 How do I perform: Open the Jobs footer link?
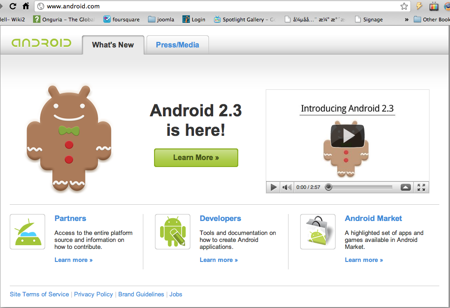pyautogui.click(x=175, y=294)
